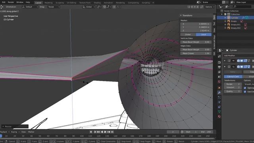Play the animation forward
The image size is (254, 143).
click(105, 132)
